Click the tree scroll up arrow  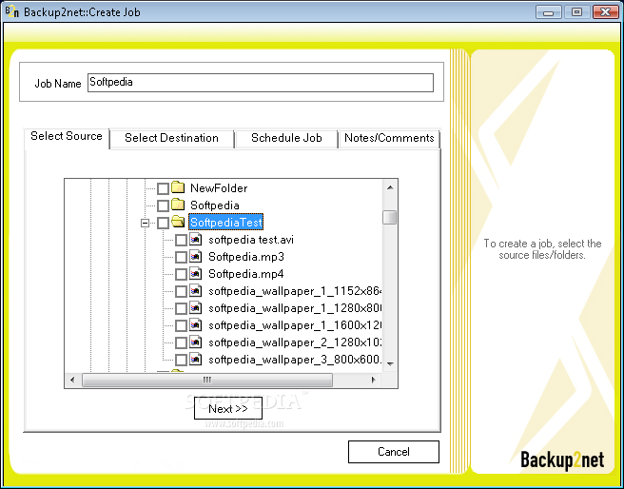[x=390, y=187]
